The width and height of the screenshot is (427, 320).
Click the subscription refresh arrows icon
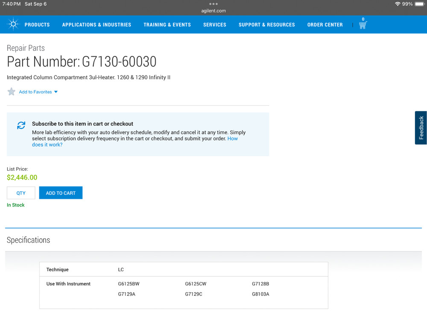pyautogui.click(x=21, y=125)
